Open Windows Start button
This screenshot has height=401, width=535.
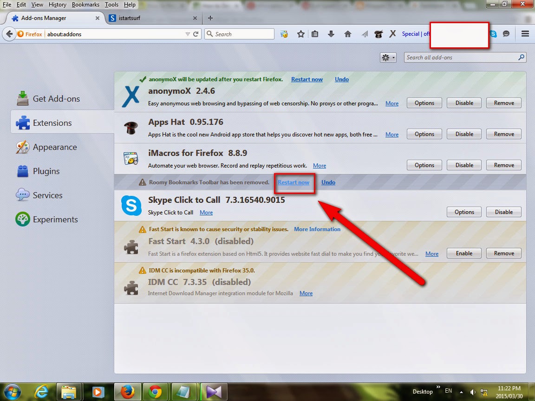(x=12, y=391)
